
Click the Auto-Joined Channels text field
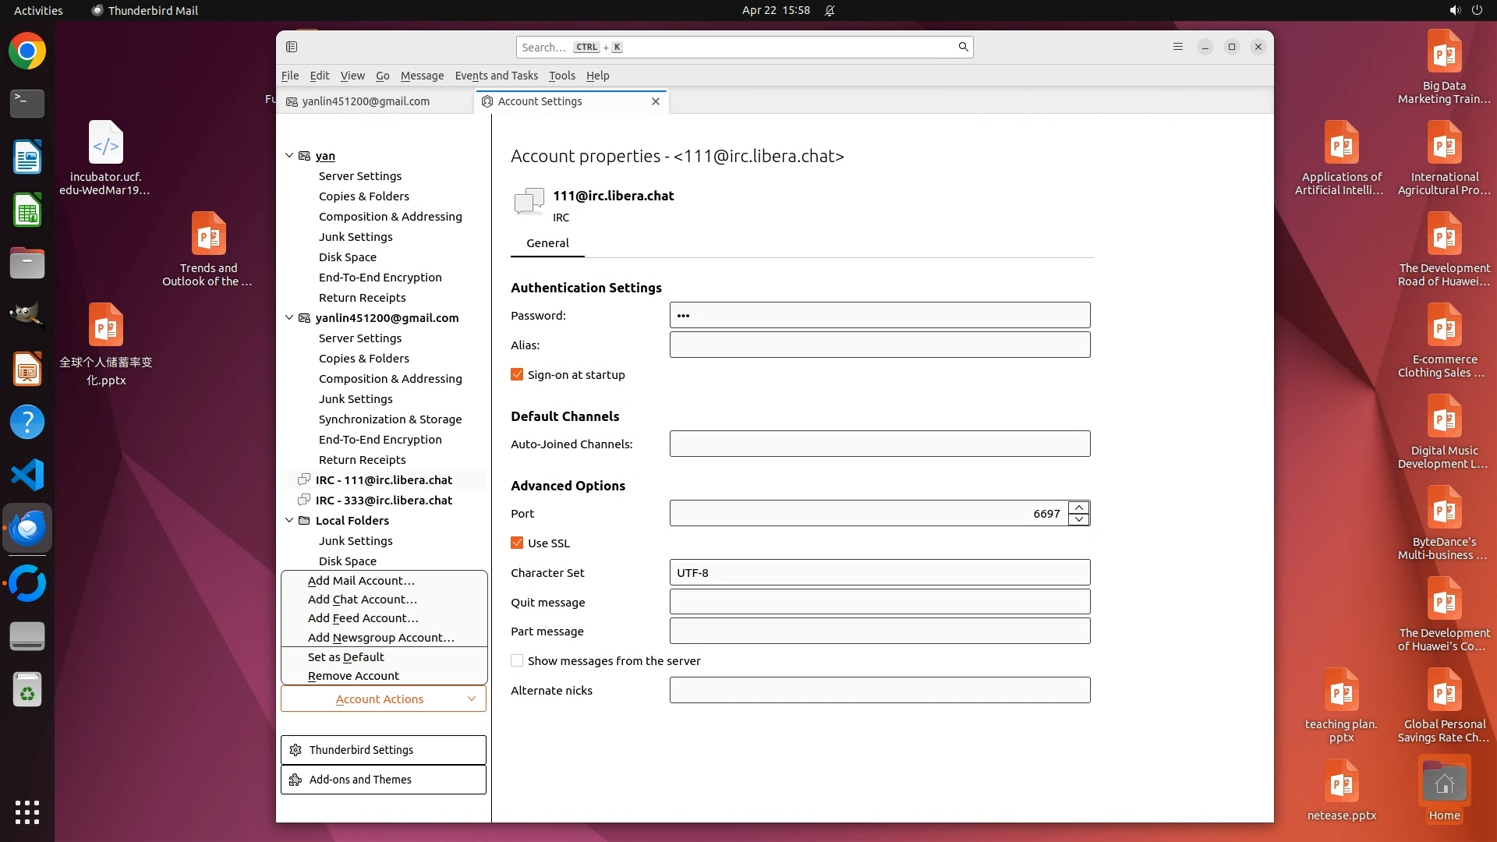(879, 444)
